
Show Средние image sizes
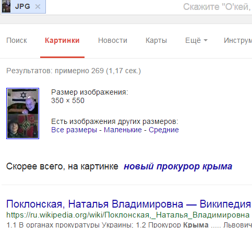coord(164,130)
